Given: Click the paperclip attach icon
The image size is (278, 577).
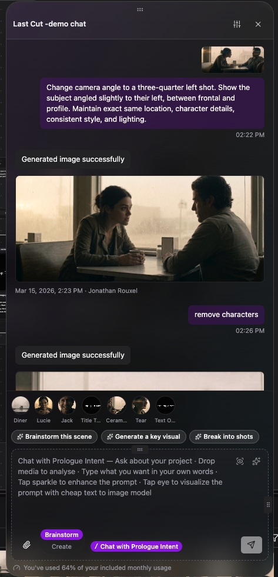Looking at the screenshot, I should coord(26,545).
